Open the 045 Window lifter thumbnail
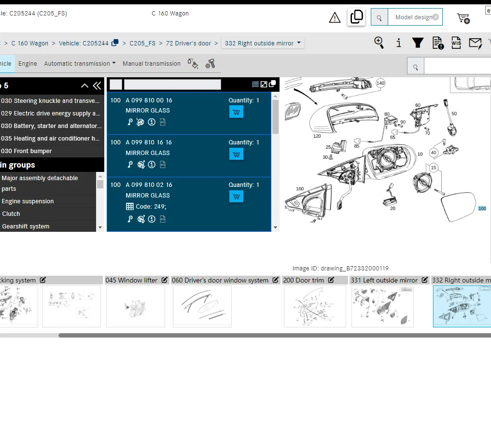This screenshot has width=491, height=424. (x=136, y=306)
